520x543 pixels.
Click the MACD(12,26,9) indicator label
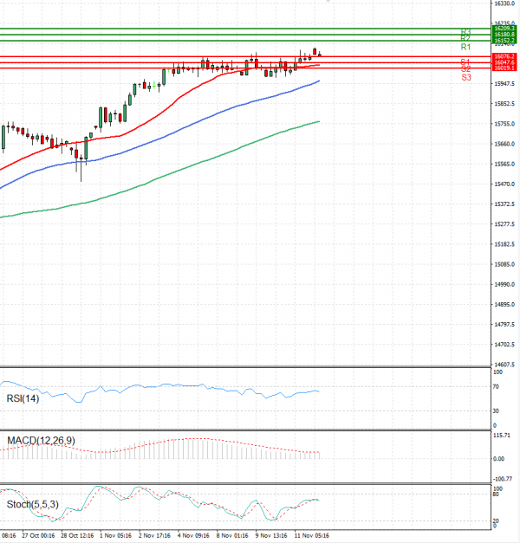pyautogui.click(x=41, y=441)
